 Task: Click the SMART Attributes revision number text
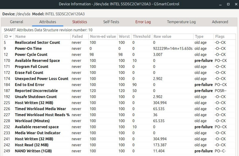pyautogui.click(x=48, y=30)
